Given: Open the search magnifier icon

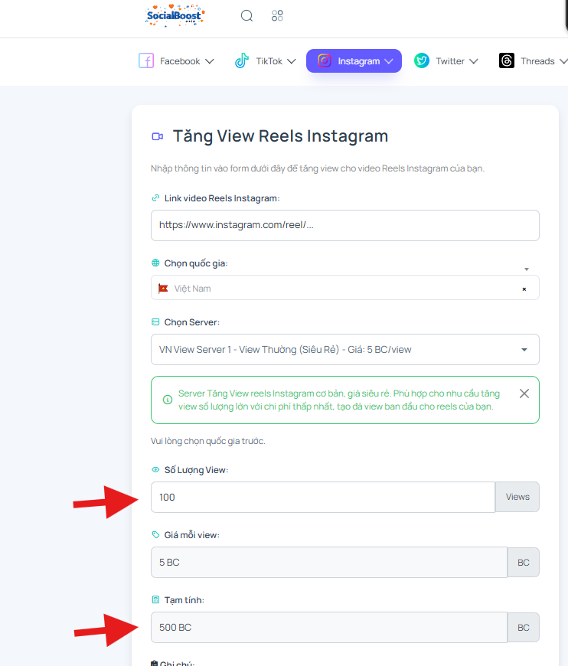Looking at the screenshot, I should tap(246, 16).
